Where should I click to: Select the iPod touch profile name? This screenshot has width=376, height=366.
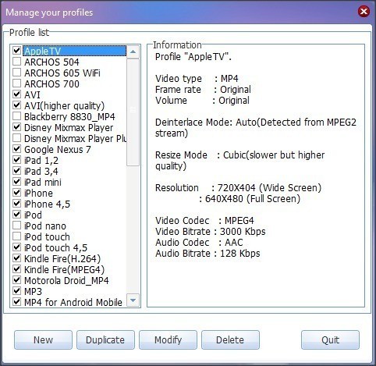point(47,236)
